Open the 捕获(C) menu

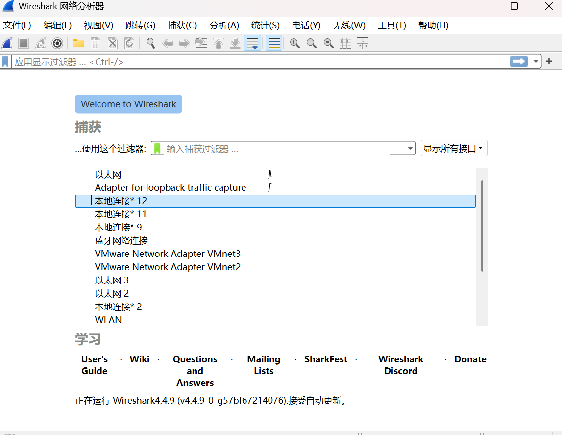point(182,26)
